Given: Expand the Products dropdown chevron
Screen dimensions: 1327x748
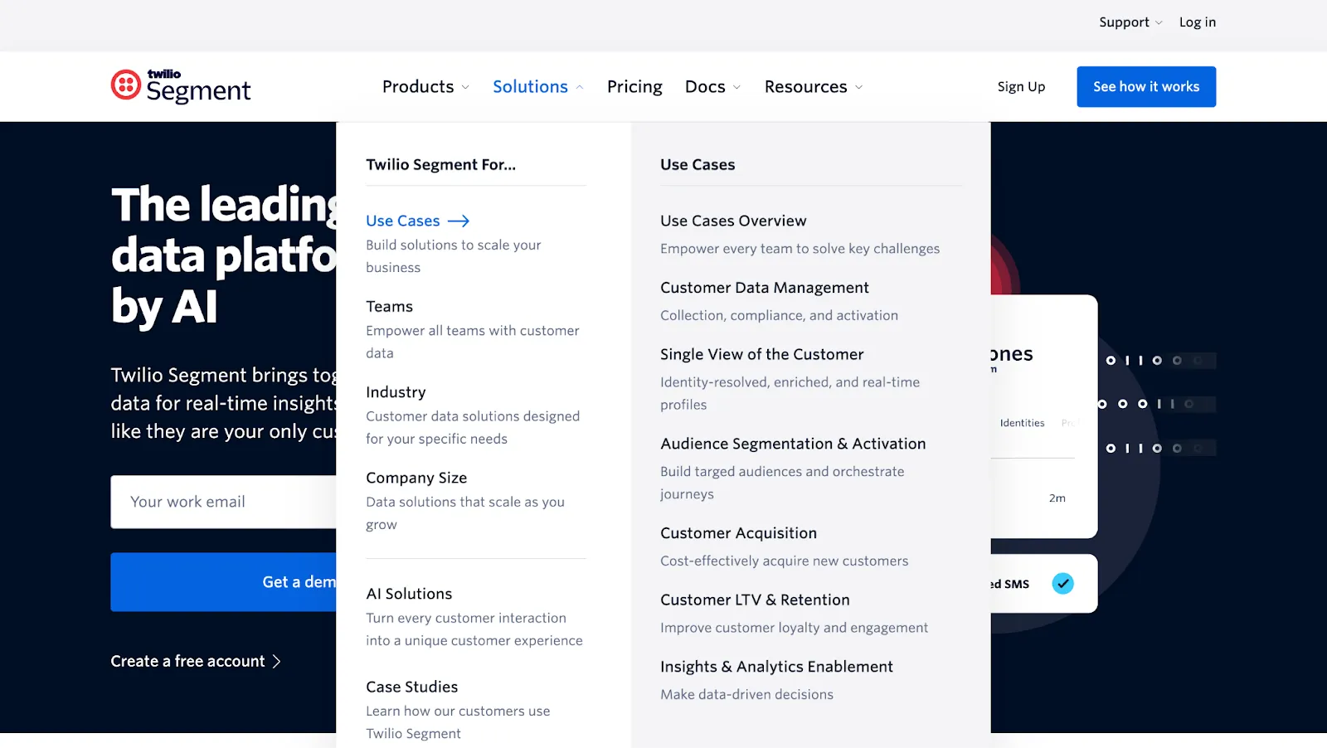Looking at the screenshot, I should pyautogui.click(x=465, y=87).
